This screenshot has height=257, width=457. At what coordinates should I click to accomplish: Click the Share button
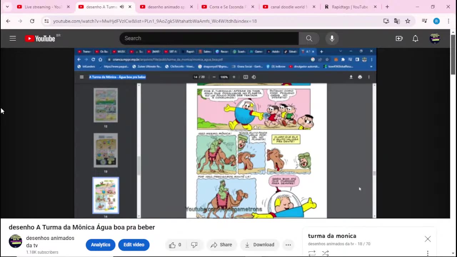pyautogui.click(x=221, y=245)
